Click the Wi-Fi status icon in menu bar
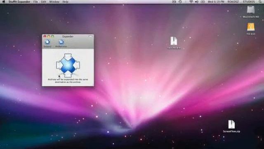The width and height of the screenshot is (264, 149). [x=191, y=2]
